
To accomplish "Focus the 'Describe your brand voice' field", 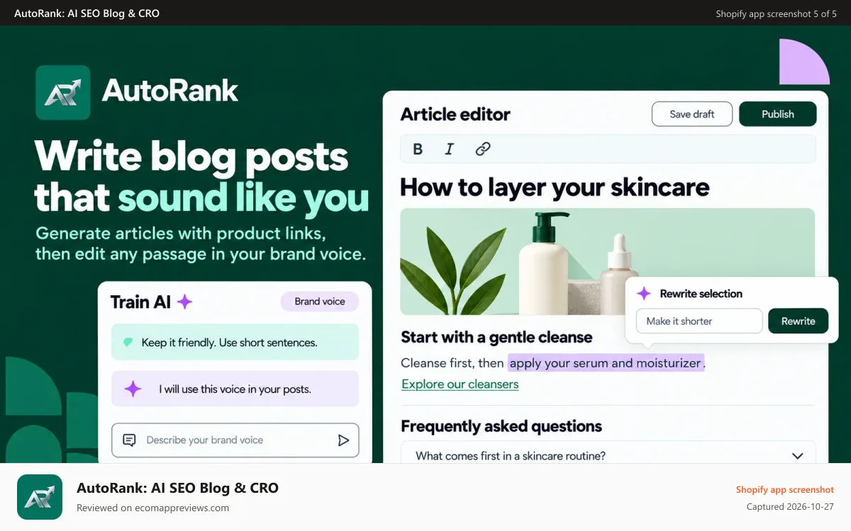I will 235,440.
